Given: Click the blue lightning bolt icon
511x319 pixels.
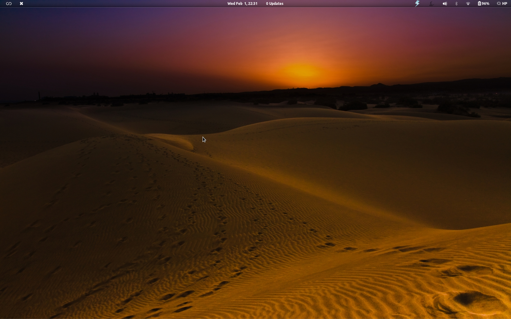Looking at the screenshot, I should (418, 4).
